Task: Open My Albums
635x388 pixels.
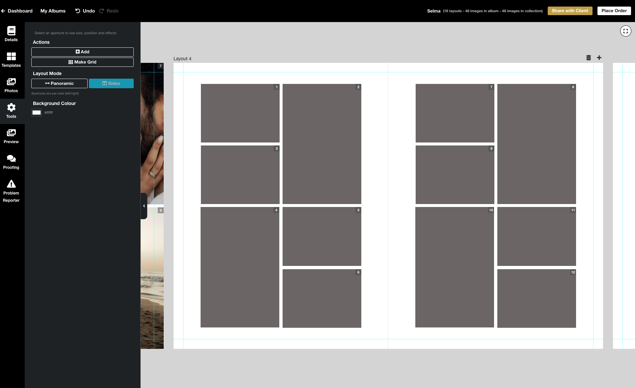Action: (53, 11)
